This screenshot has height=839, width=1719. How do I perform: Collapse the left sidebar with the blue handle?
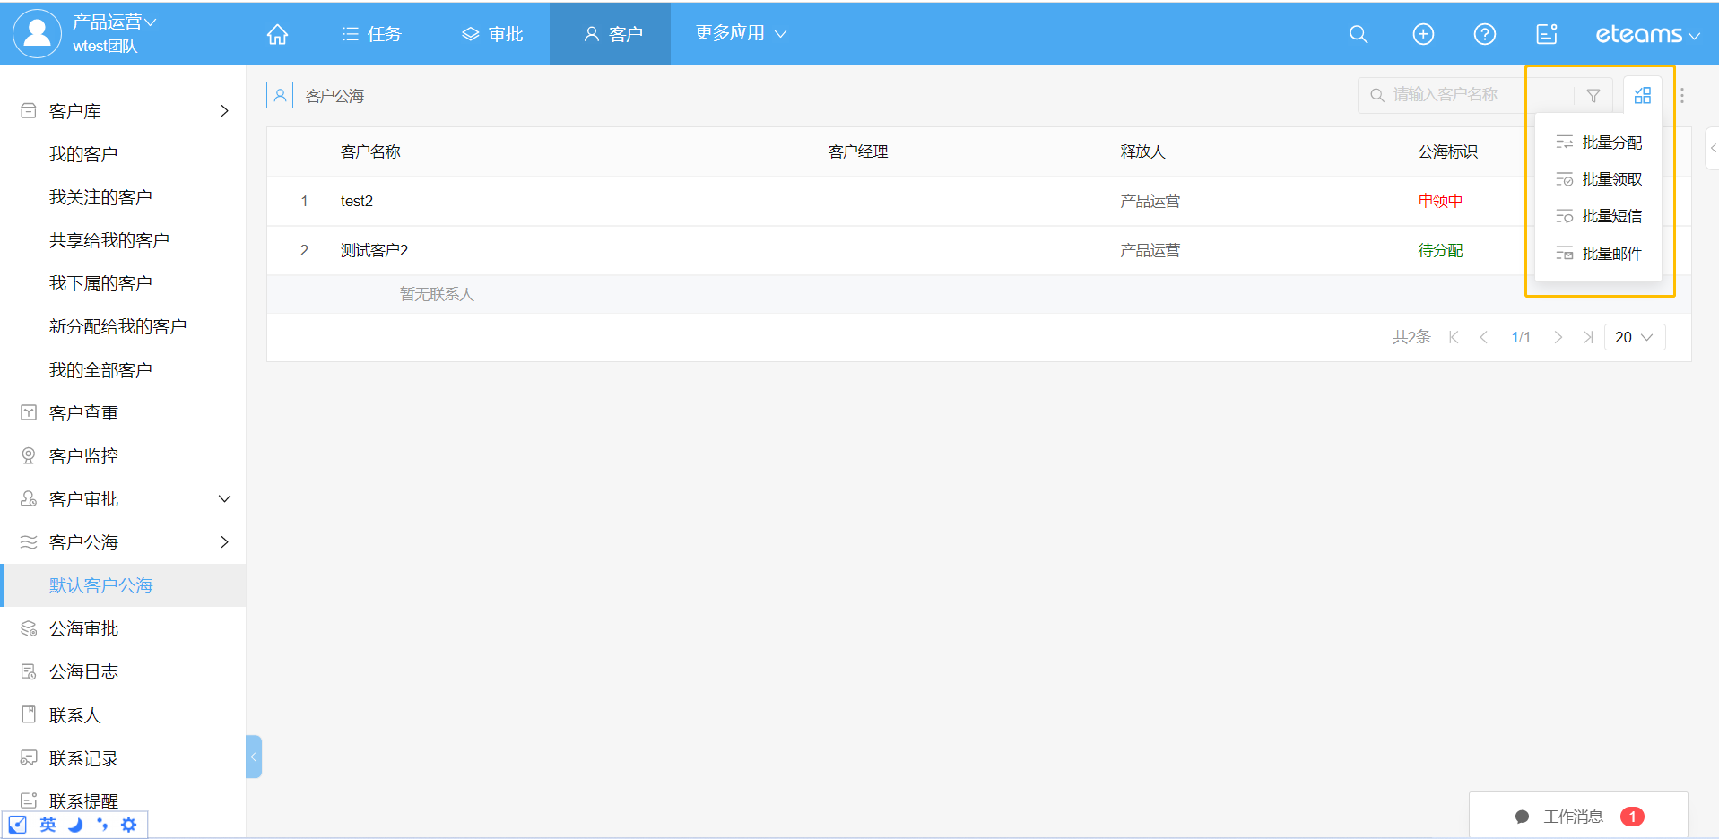254,757
